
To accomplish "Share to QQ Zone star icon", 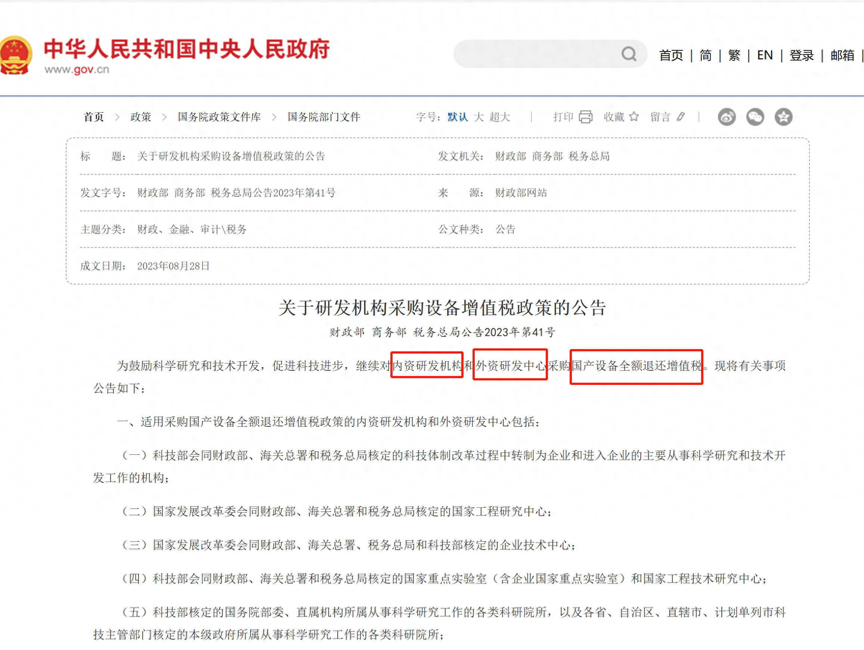I will coord(783,117).
